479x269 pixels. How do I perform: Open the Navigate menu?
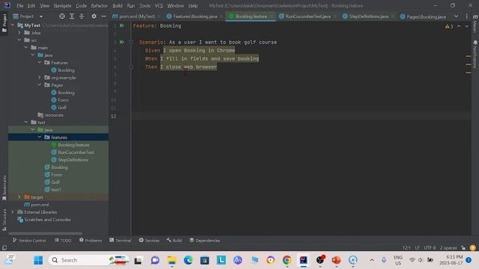click(62, 5)
